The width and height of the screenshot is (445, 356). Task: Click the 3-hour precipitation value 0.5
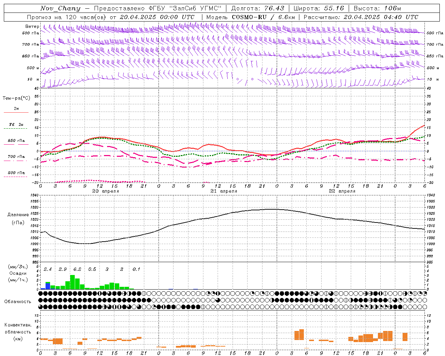tap(92, 269)
